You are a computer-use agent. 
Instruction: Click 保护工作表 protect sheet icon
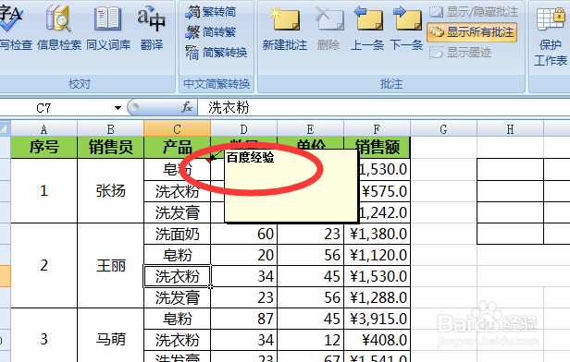(x=551, y=36)
